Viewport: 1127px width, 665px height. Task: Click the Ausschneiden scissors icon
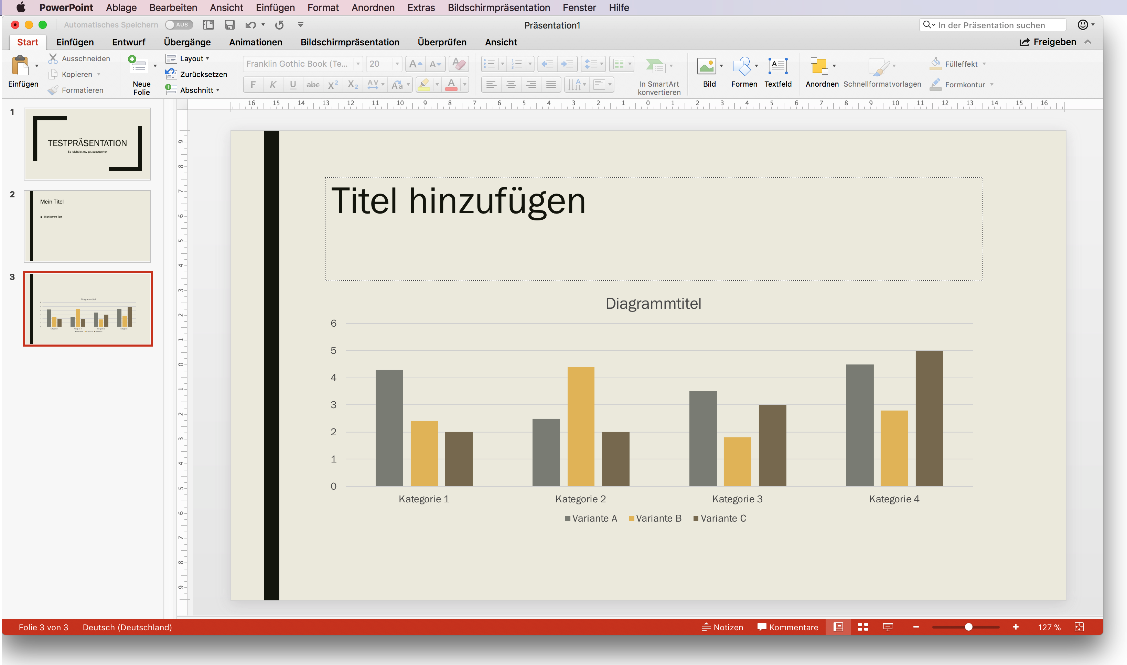53,59
